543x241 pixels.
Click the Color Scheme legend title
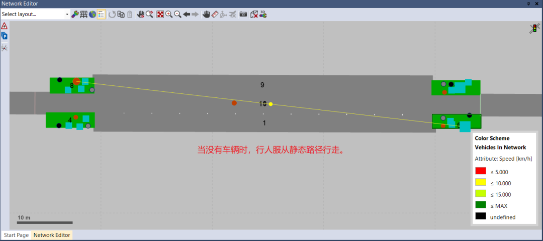click(492, 138)
